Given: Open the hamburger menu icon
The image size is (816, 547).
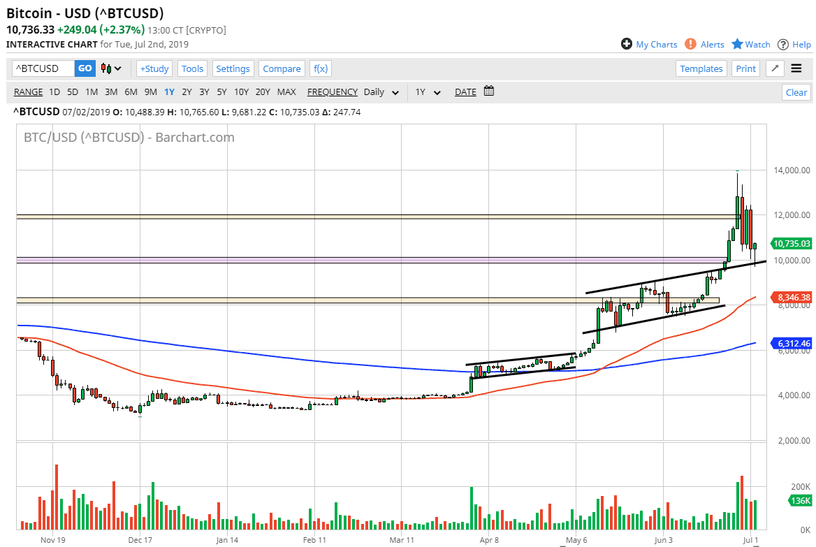Looking at the screenshot, I should (x=797, y=68).
